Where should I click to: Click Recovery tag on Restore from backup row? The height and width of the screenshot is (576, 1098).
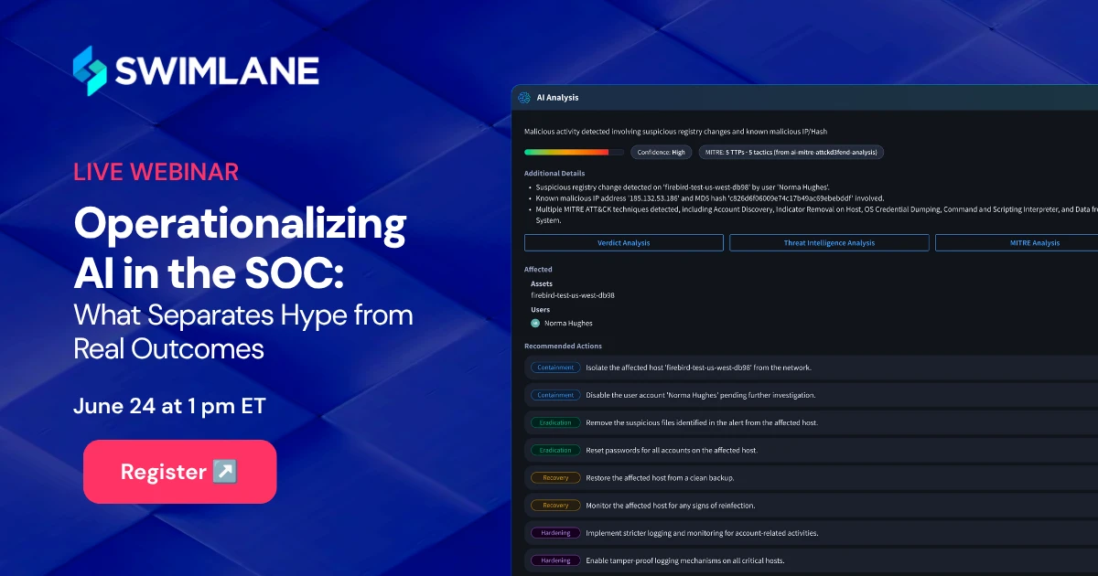click(555, 477)
